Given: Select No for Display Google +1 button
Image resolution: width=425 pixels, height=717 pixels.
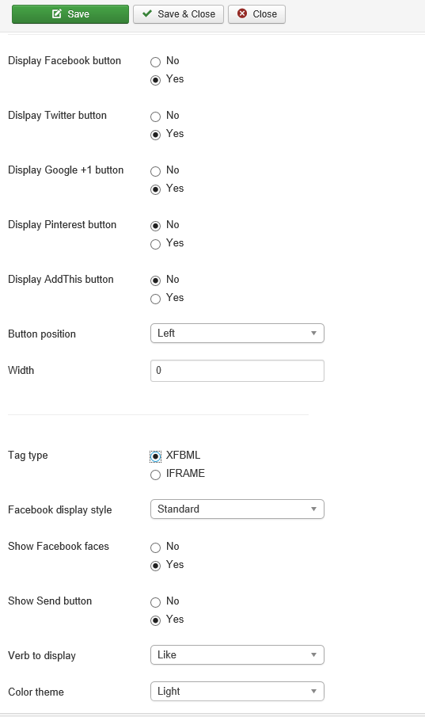Looking at the screenshot, I should 155,171.
